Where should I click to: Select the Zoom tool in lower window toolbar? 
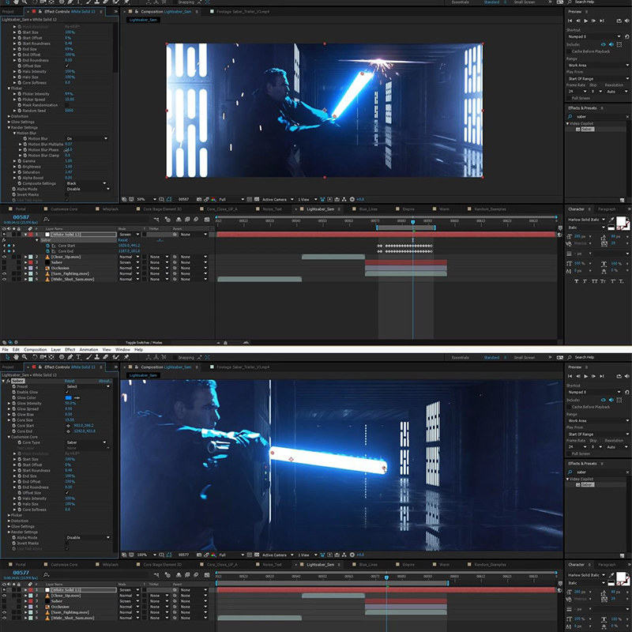pos(24,357)
